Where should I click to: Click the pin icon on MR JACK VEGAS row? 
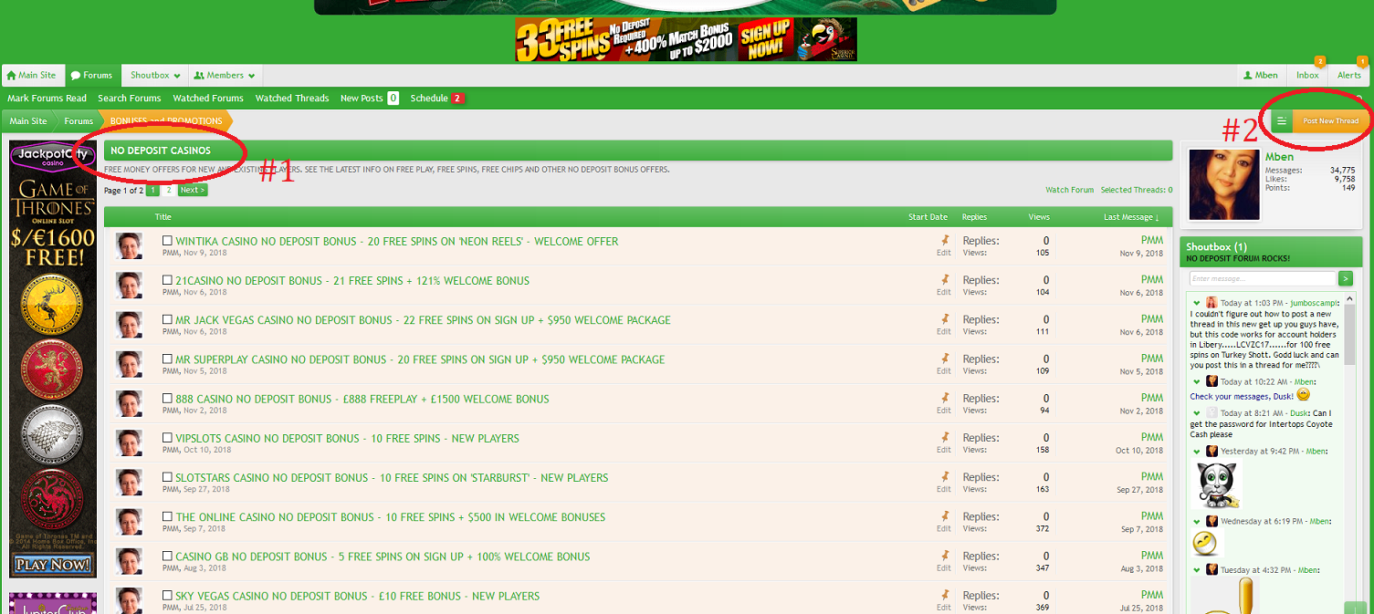[945, 318]
